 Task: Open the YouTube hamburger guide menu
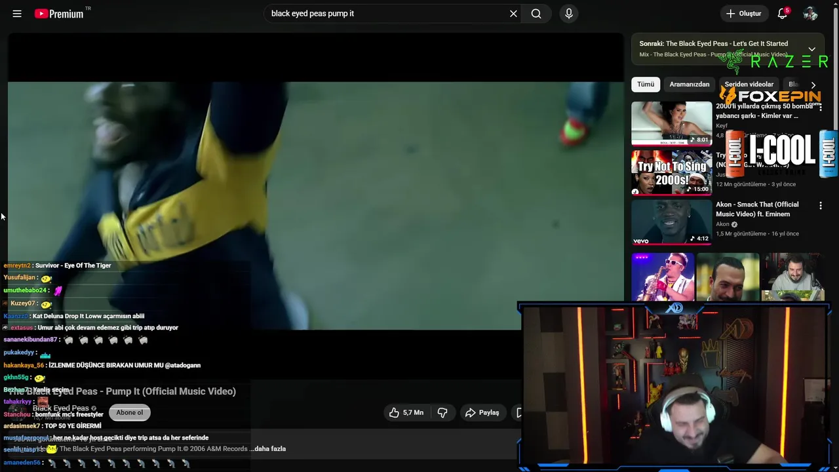pos(17,13)
